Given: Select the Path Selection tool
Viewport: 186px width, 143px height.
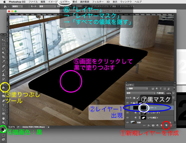Looking at the screenshot, I should tap(3, 109).
